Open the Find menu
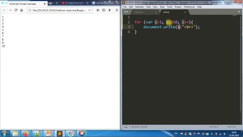Image resolution: width=243 pixels, height=137 pixels. [148, 7]
